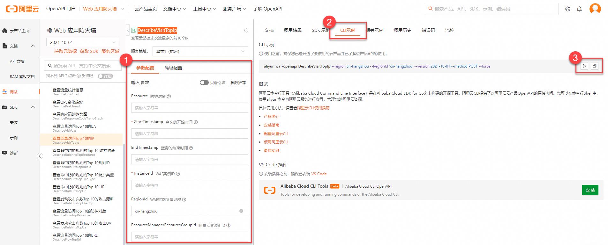
Task: Click the Alibaba Cloud logo
Action: (x=22, y=9)
